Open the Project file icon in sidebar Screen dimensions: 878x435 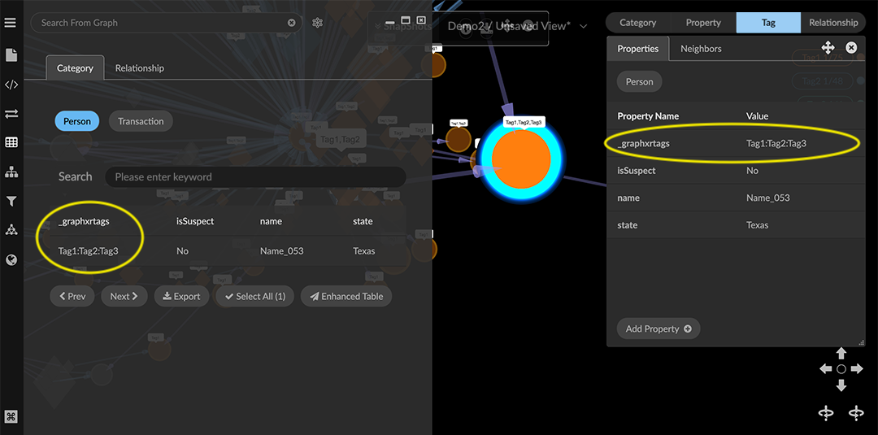11,55
